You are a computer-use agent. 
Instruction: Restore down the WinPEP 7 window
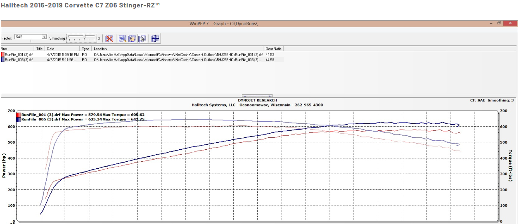499,23
